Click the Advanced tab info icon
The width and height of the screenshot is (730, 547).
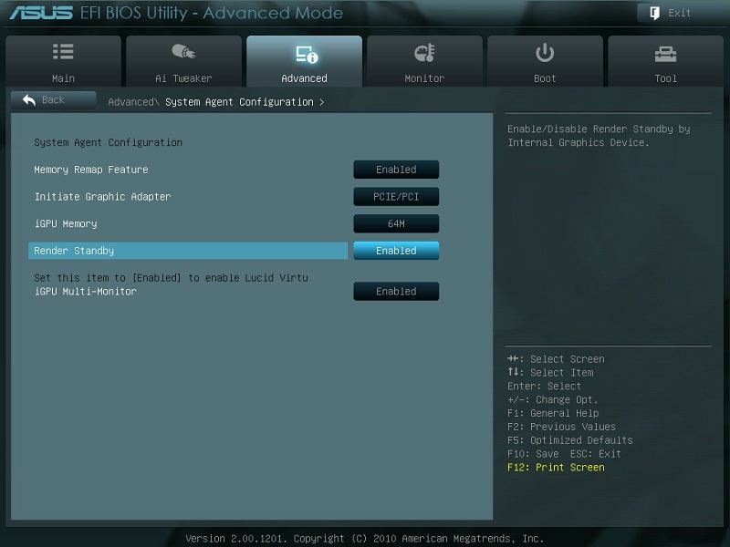pyautogui.click(x=307, y=55)
